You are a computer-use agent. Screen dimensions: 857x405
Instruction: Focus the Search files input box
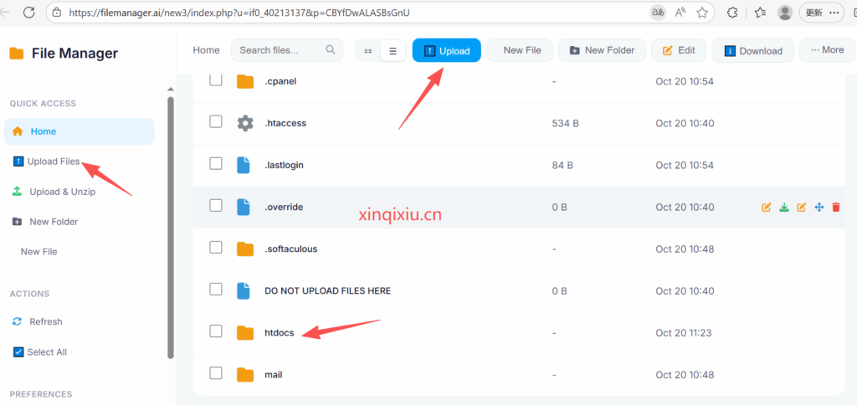point(280,50)
